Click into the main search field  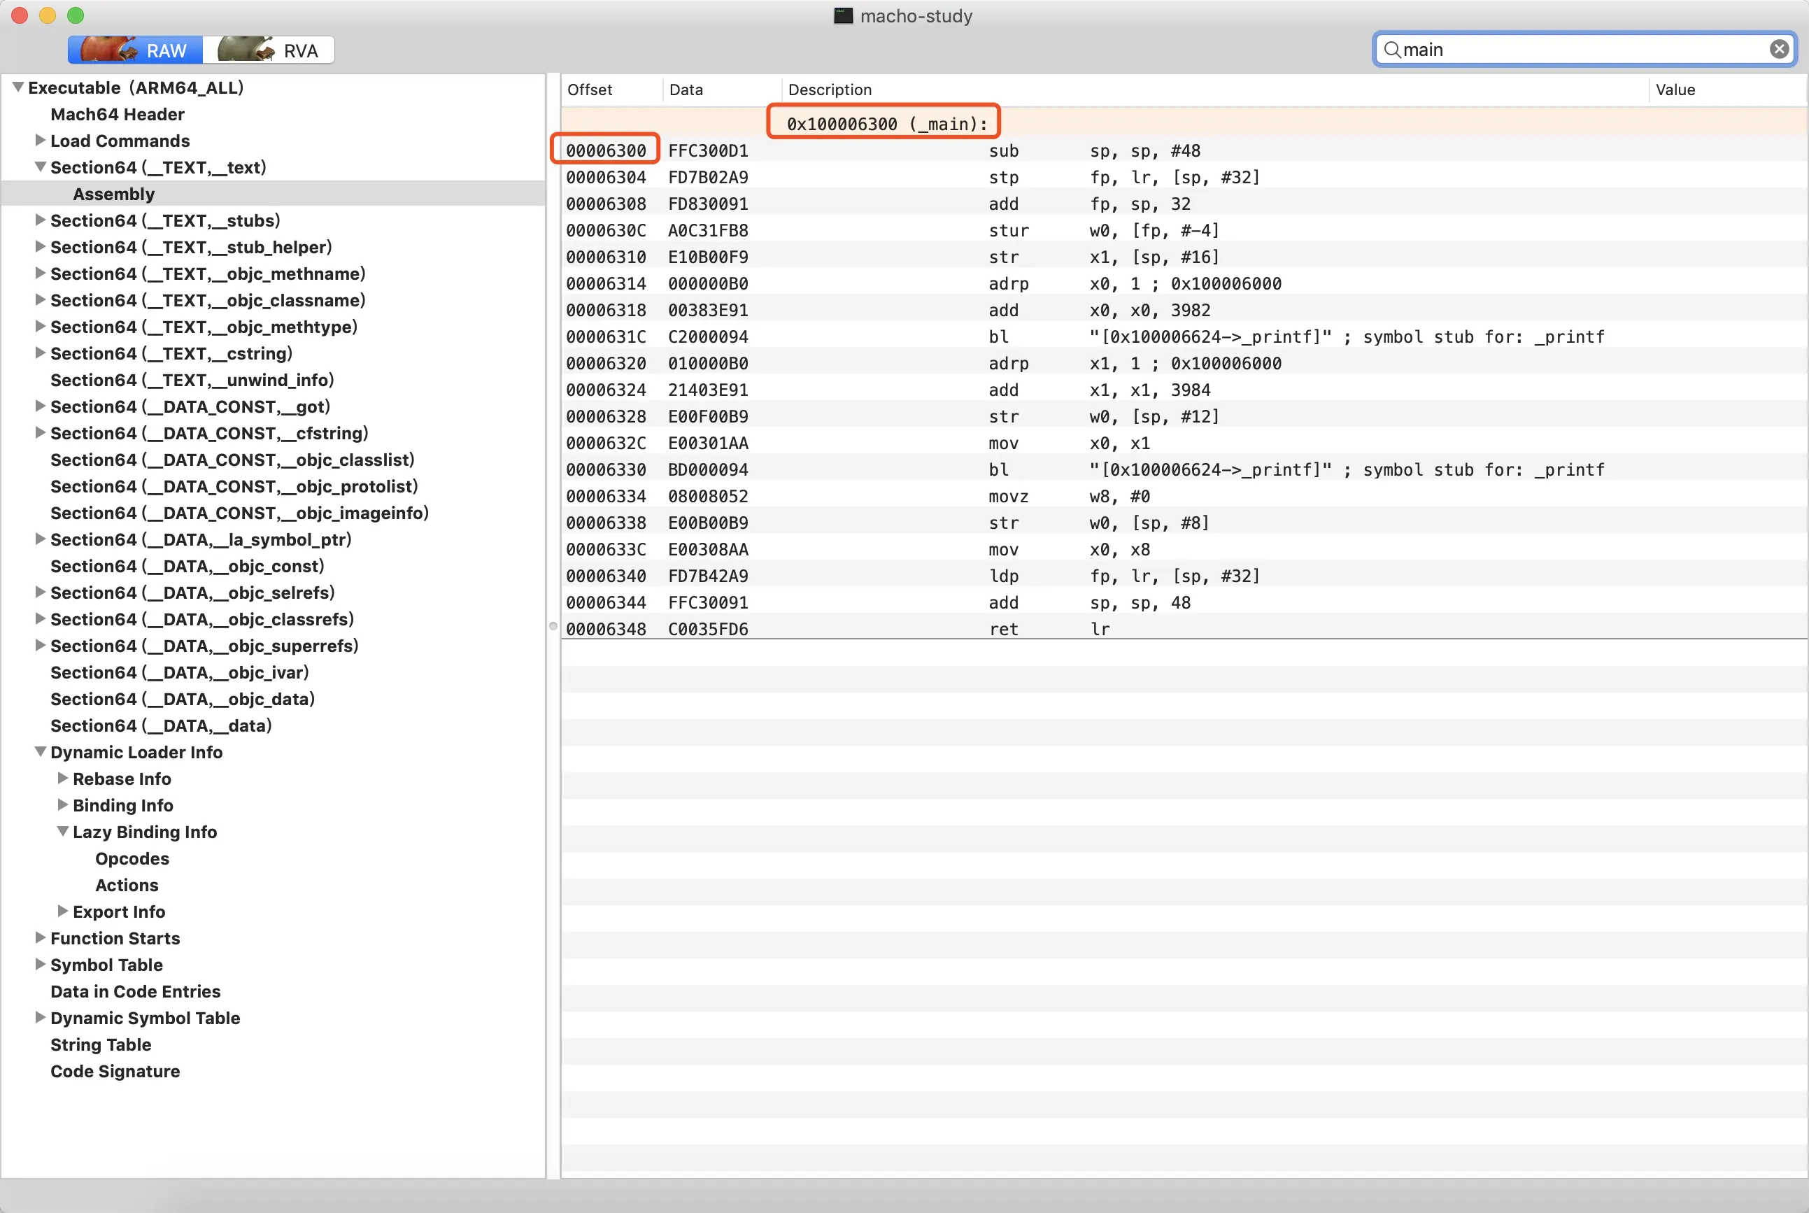click(1577, 50)
